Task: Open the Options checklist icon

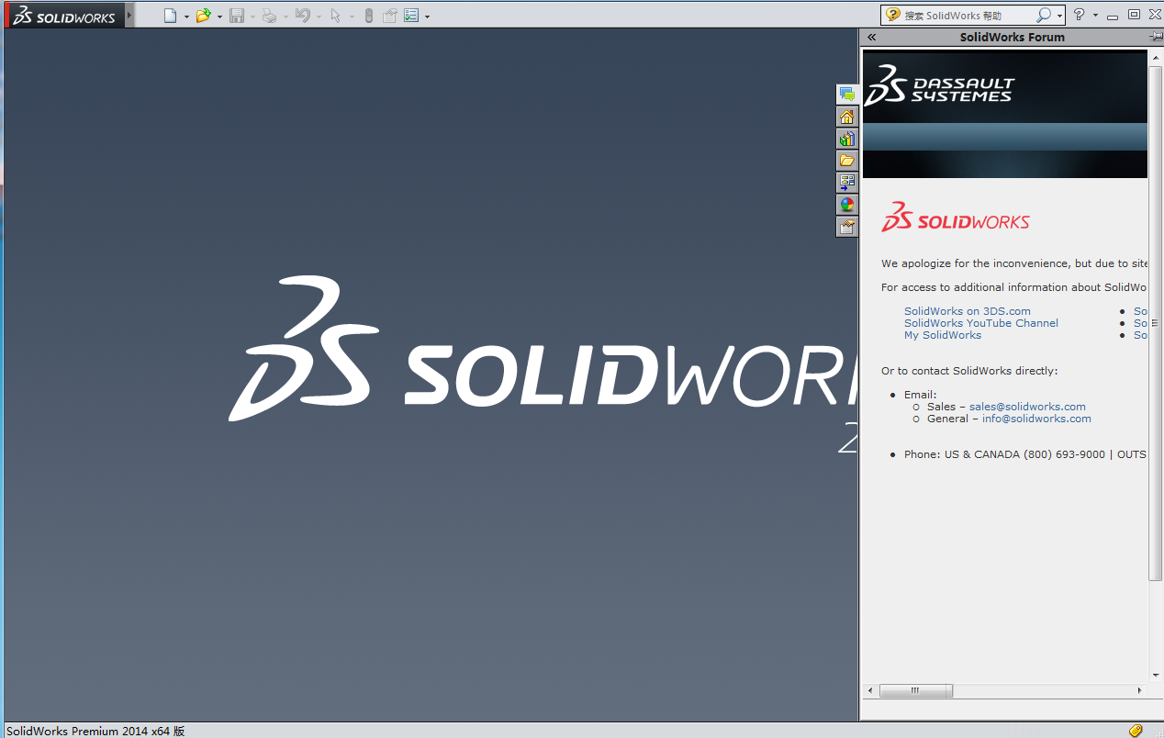Action: tap(410, 16)
